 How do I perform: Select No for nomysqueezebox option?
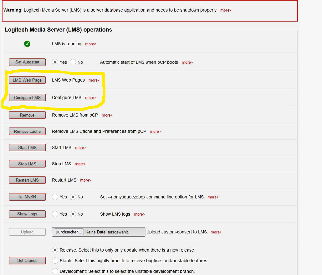[x=73, y=197]
